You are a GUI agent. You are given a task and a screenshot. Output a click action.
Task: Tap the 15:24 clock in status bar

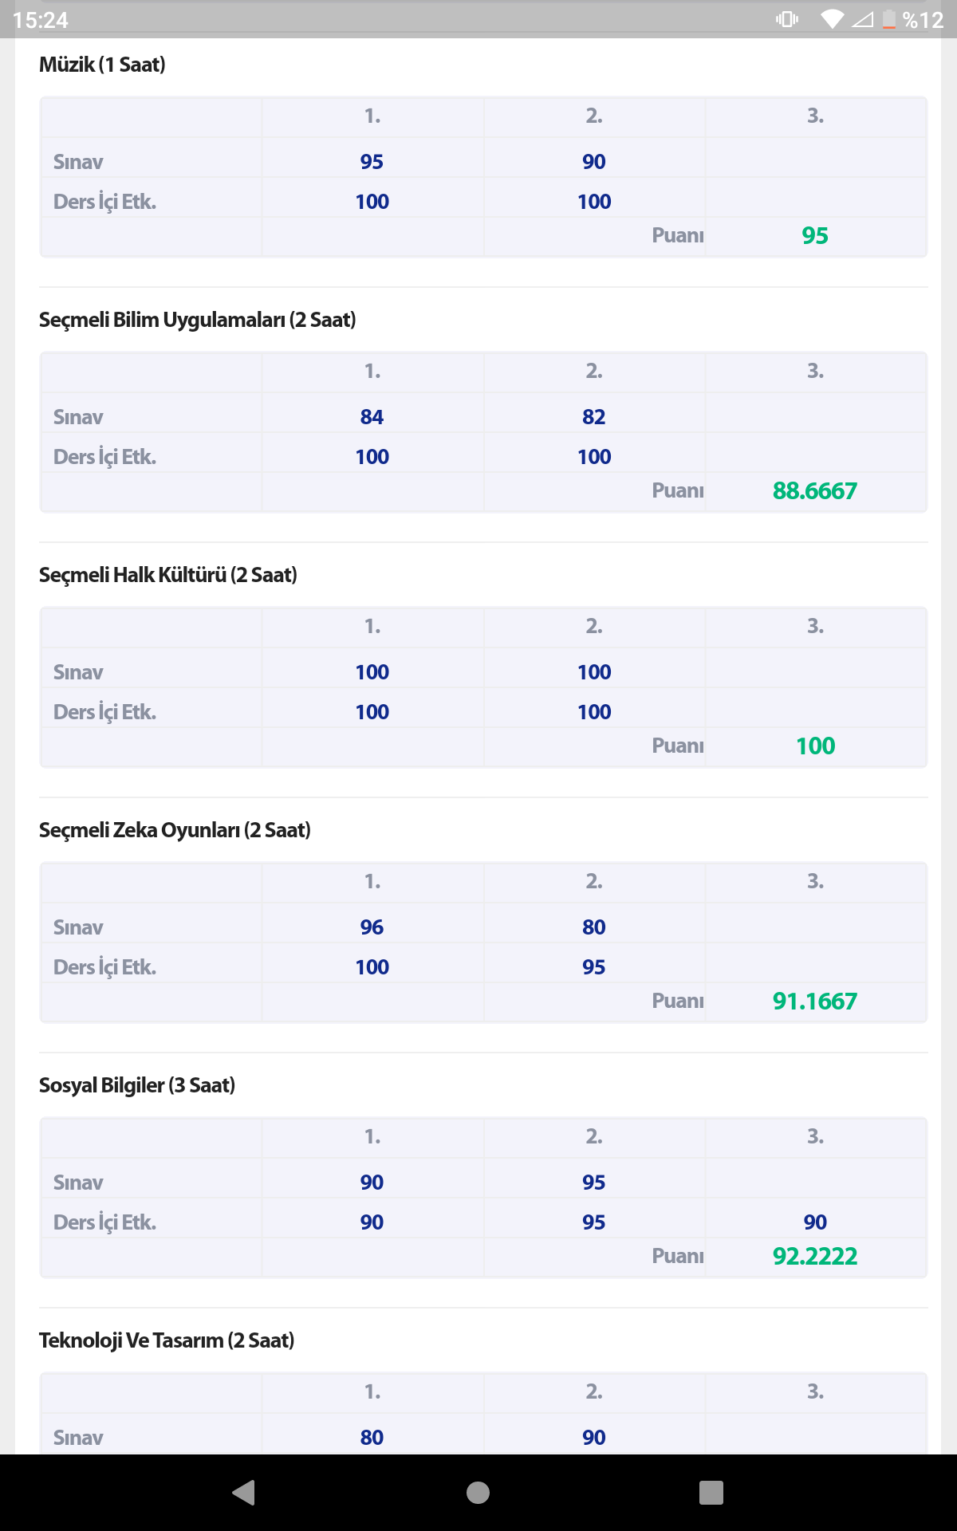pos(41,20)
